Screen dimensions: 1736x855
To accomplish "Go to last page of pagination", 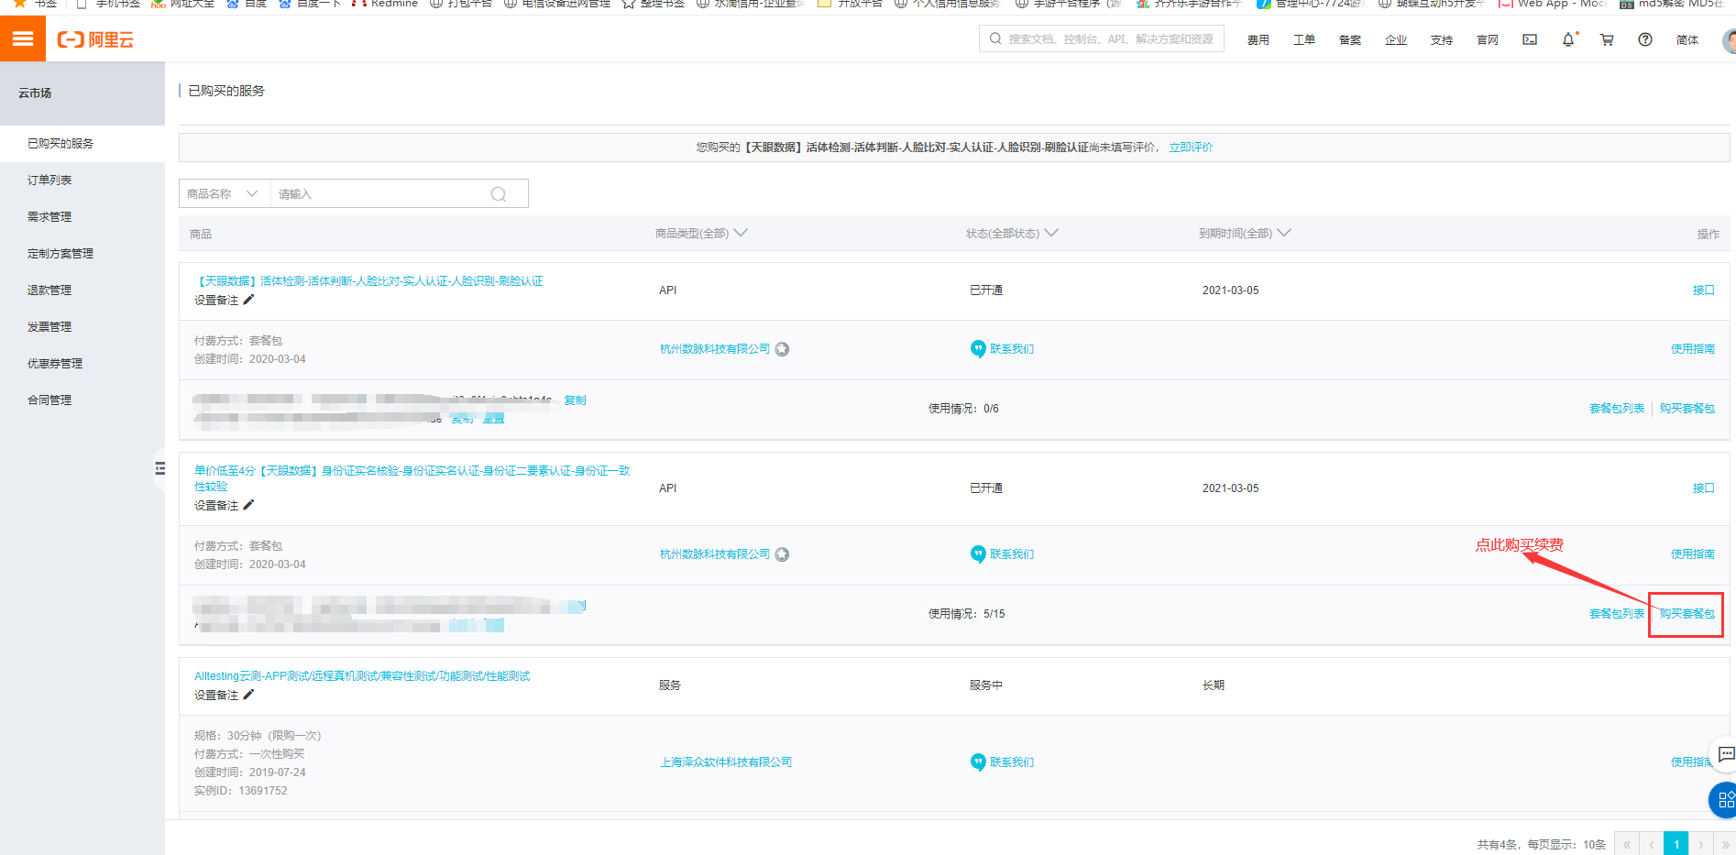I will click(x=1725, y=844).
